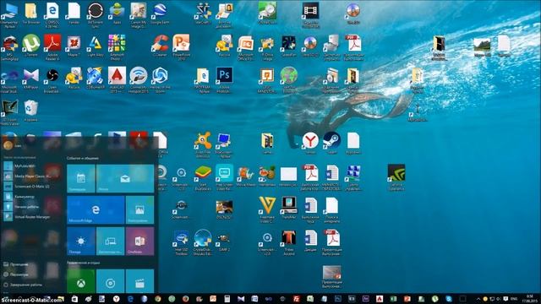541x304 pixels.
Task: Open the uTorrent desktop shortcut
Action: (x=31, y=46)
